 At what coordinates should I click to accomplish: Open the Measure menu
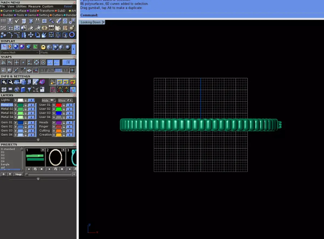coord(34,6)
